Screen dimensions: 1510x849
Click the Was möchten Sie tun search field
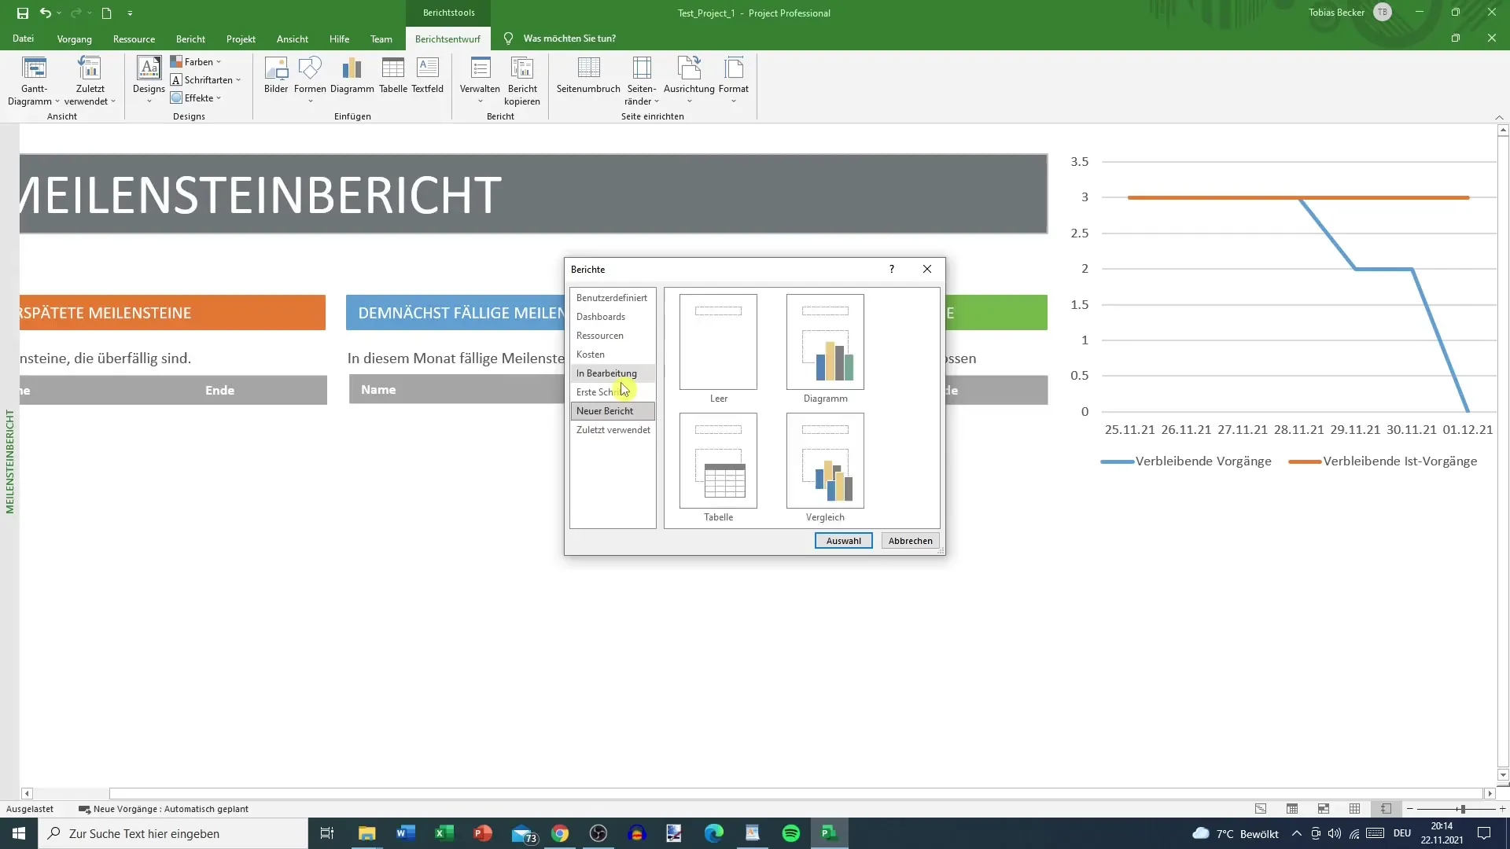point(569,39)
